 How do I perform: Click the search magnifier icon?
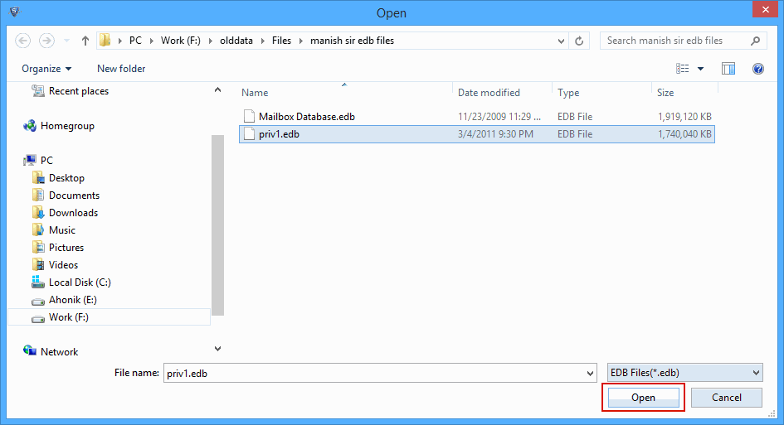(755, 41)
